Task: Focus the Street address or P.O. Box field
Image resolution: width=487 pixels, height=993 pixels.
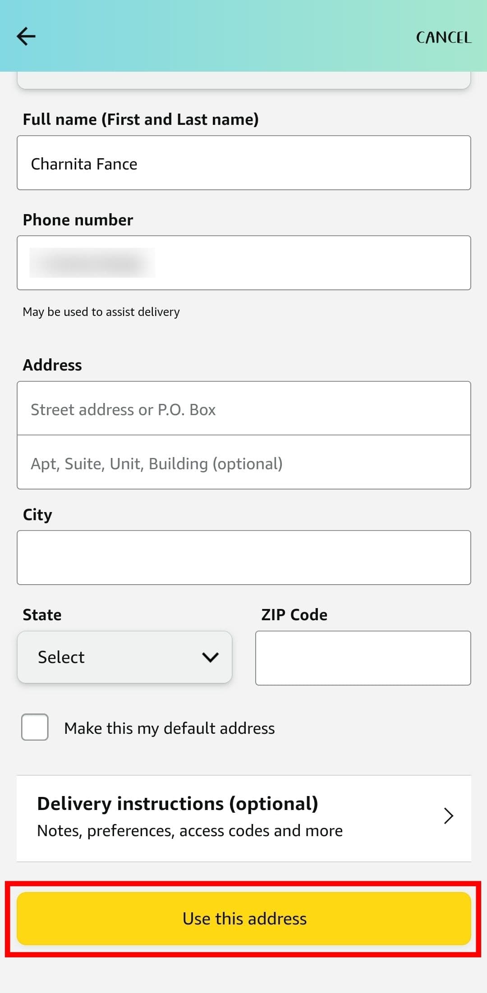Action: 243,408
